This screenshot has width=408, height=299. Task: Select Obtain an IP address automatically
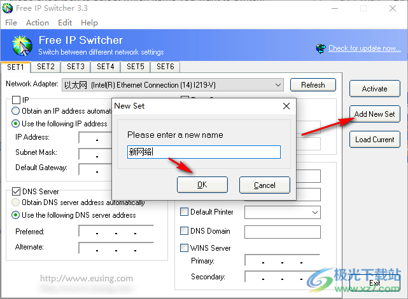click(16, 111)
